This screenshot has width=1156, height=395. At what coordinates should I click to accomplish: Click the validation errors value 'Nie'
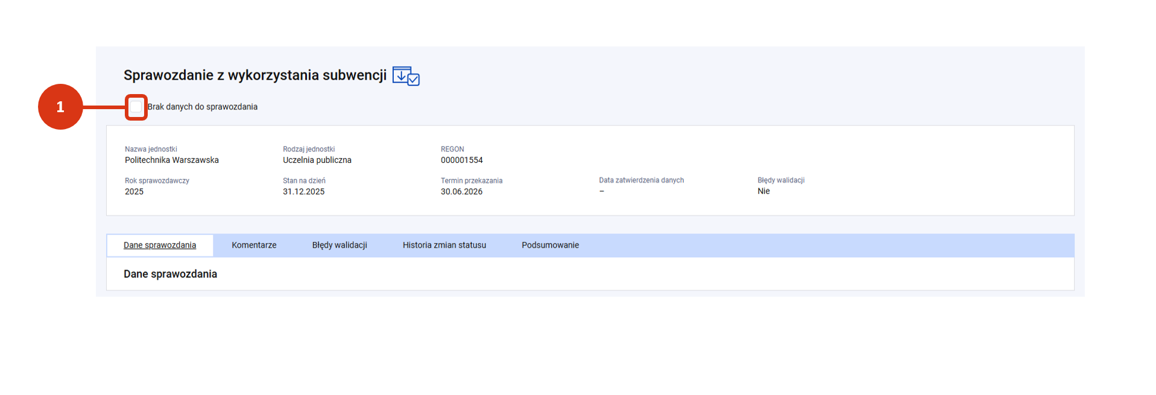click(x=764, y=191)
